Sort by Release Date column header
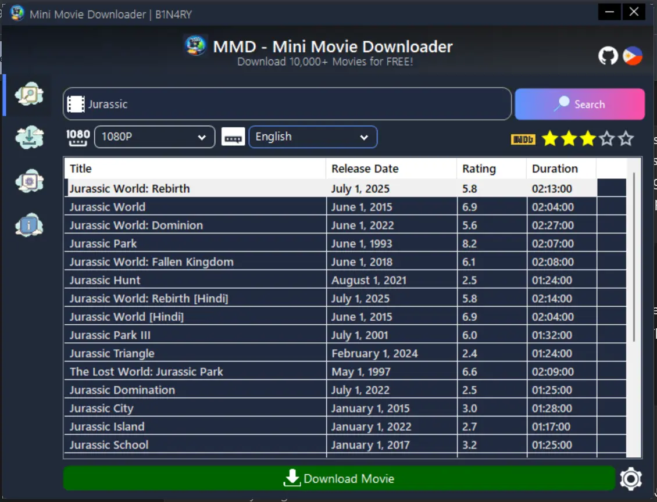657x502 pixels. 391,168
